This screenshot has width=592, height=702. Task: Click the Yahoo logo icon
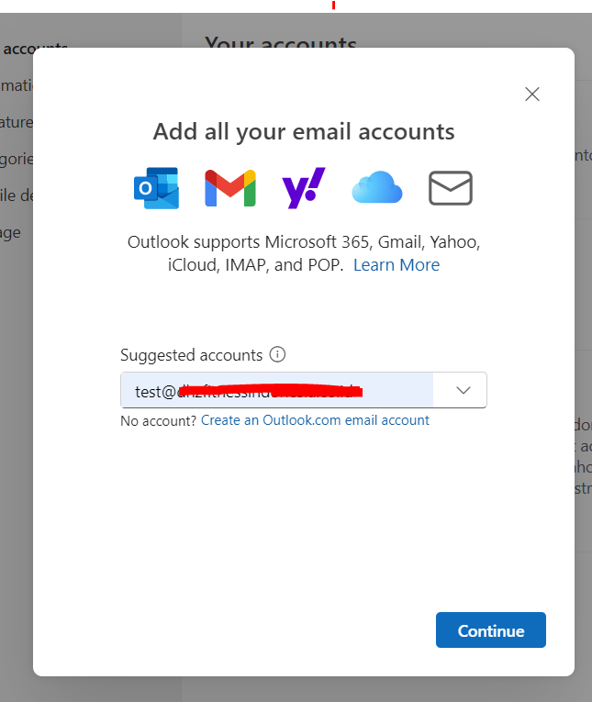(x=304, y=188)
